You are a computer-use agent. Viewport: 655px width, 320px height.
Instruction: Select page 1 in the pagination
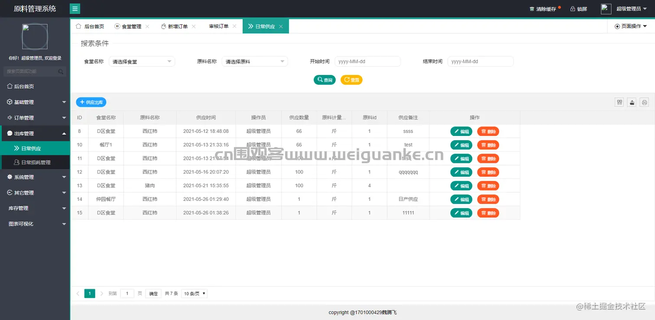click(90, 294)
